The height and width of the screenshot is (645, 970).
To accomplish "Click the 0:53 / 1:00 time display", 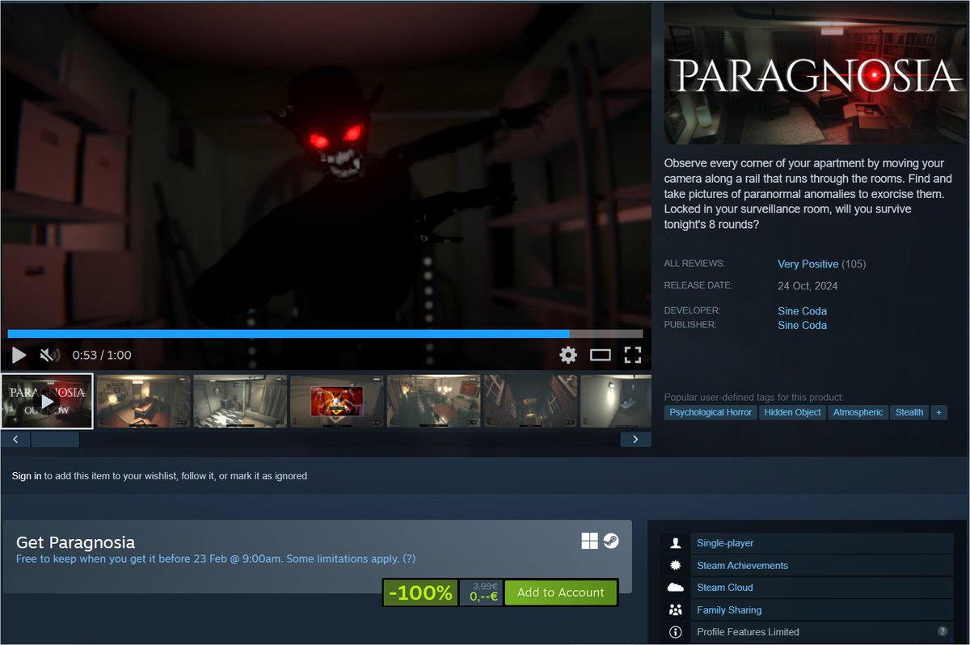I will click(x=102, y=355).
